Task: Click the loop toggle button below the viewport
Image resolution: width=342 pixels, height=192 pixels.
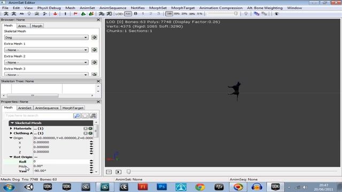Action: (109, 172)
